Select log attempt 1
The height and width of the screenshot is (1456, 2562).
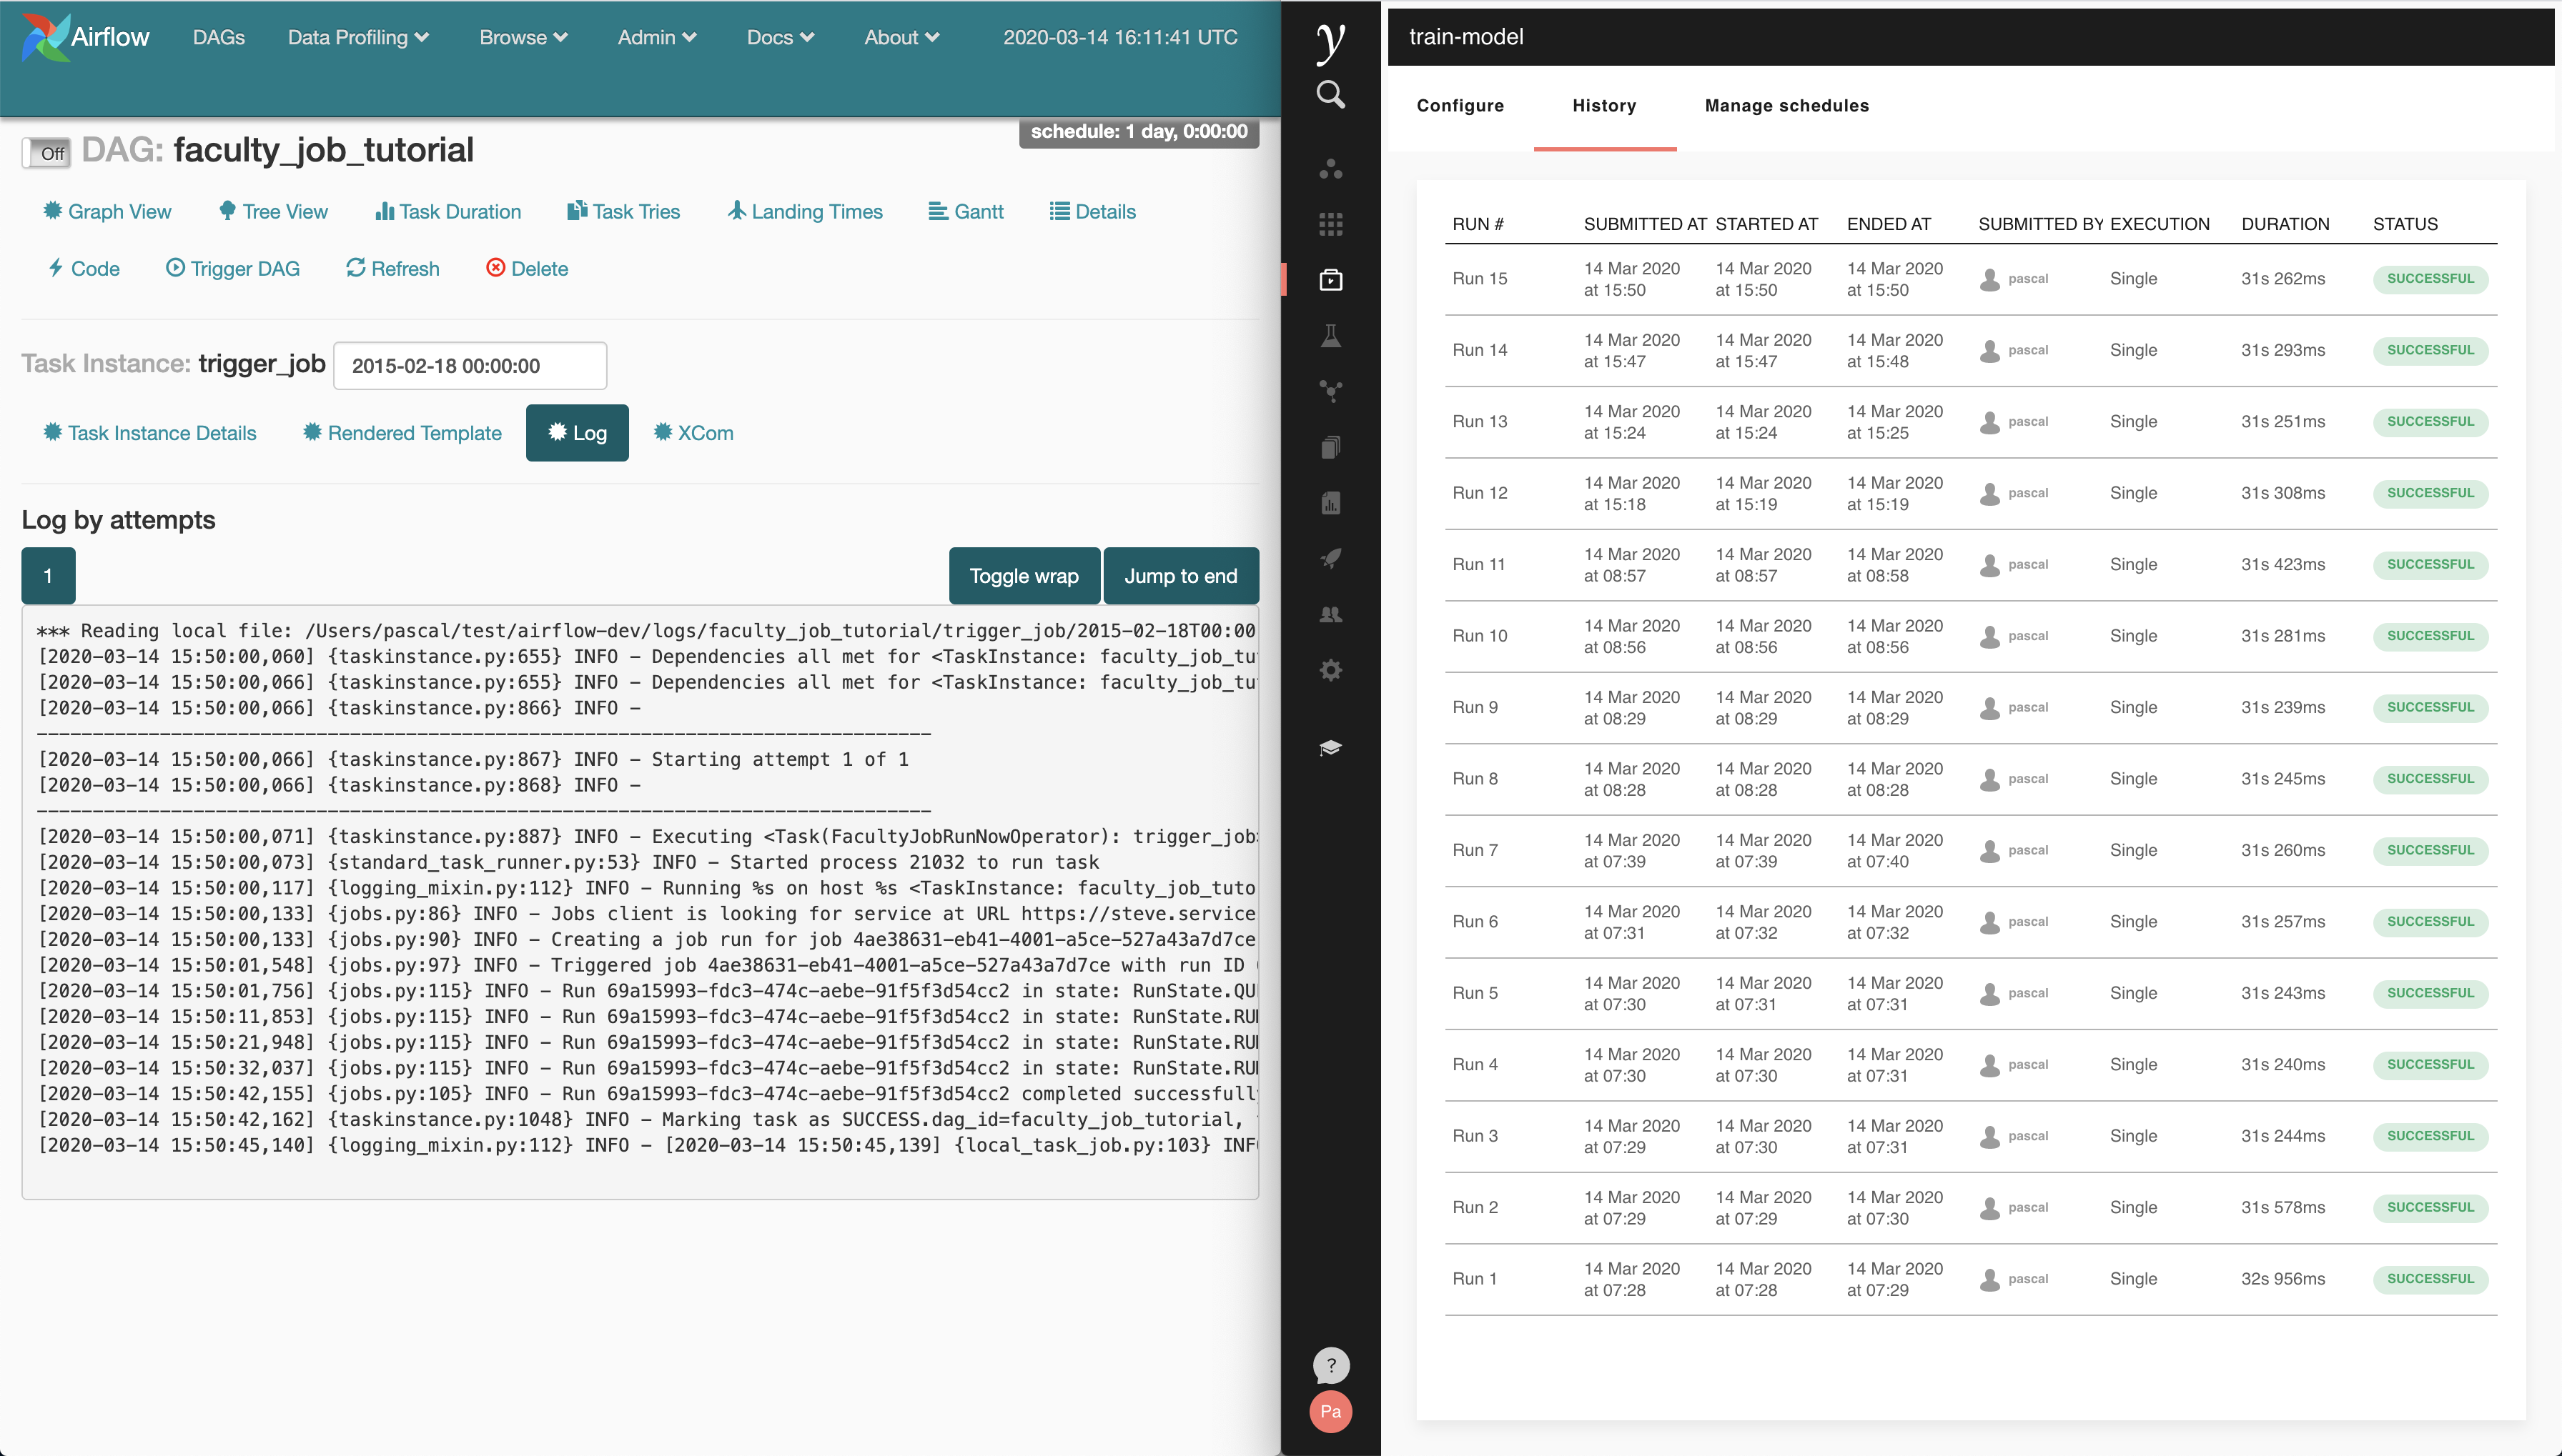coord(48,576)
